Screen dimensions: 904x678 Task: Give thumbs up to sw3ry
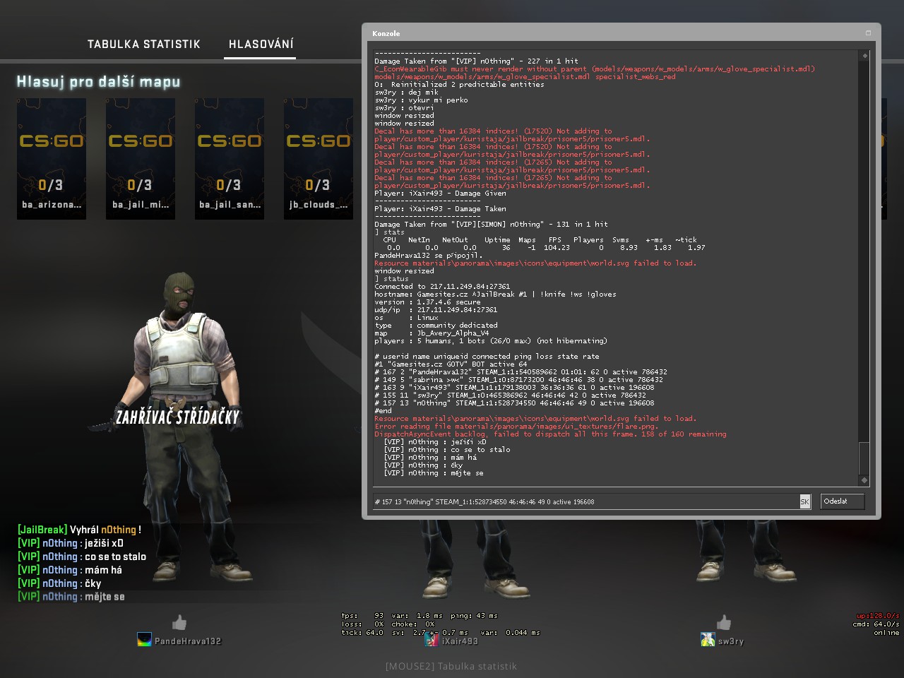pos(724,622)
